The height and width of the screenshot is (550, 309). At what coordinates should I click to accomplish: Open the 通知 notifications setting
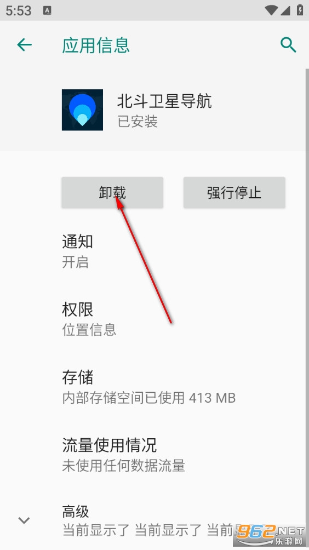pos(154,251)
